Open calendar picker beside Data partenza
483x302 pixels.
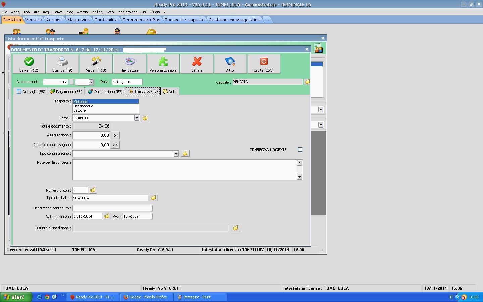pos(107,216)
